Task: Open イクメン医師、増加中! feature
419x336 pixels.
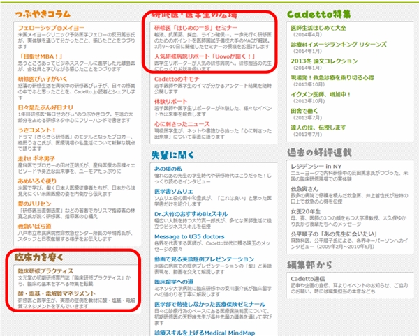Action: coord(321,94)
